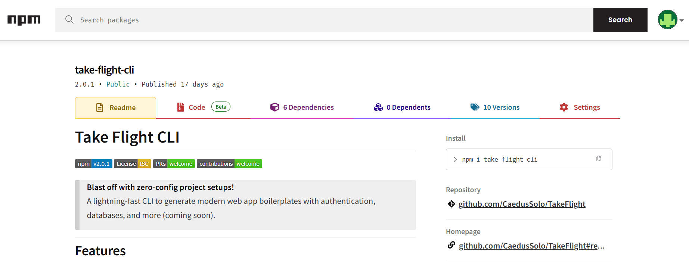Click the user avatar icon

click(x=667, y=19)
